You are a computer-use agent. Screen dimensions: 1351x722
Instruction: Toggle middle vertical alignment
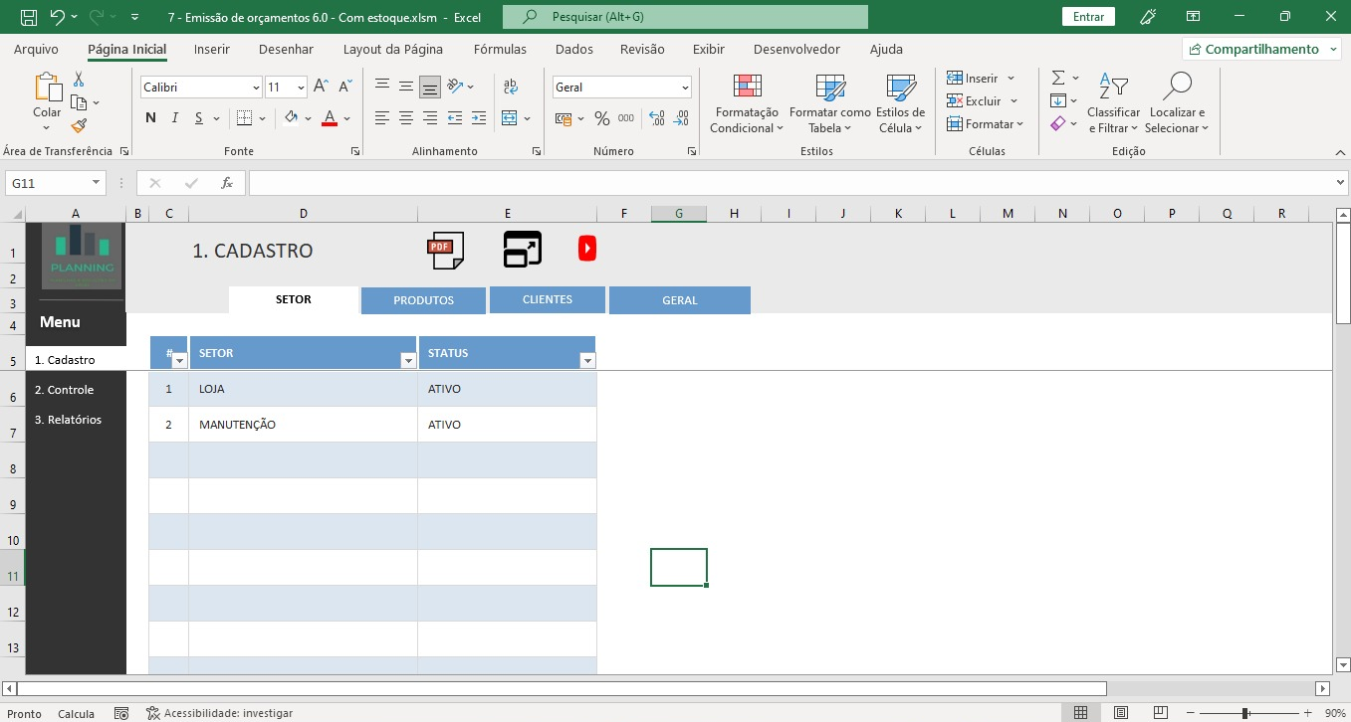click(x=405, y=87)
